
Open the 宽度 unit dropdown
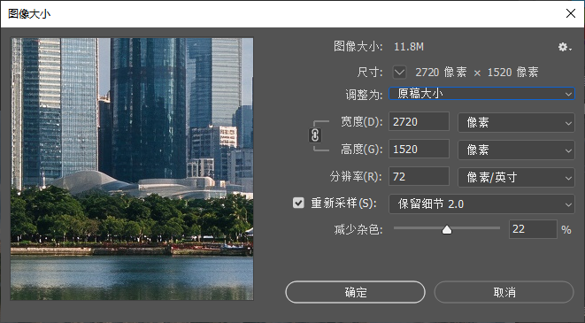516,122
